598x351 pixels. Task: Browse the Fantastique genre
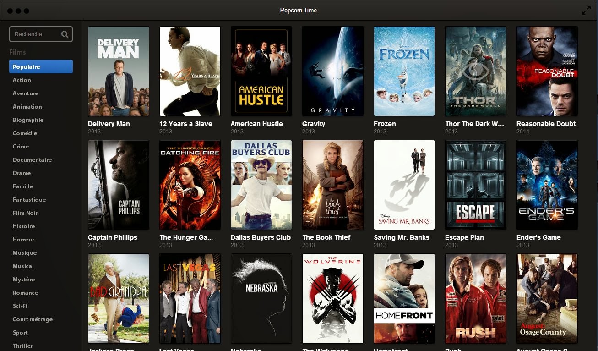(29, 200)
